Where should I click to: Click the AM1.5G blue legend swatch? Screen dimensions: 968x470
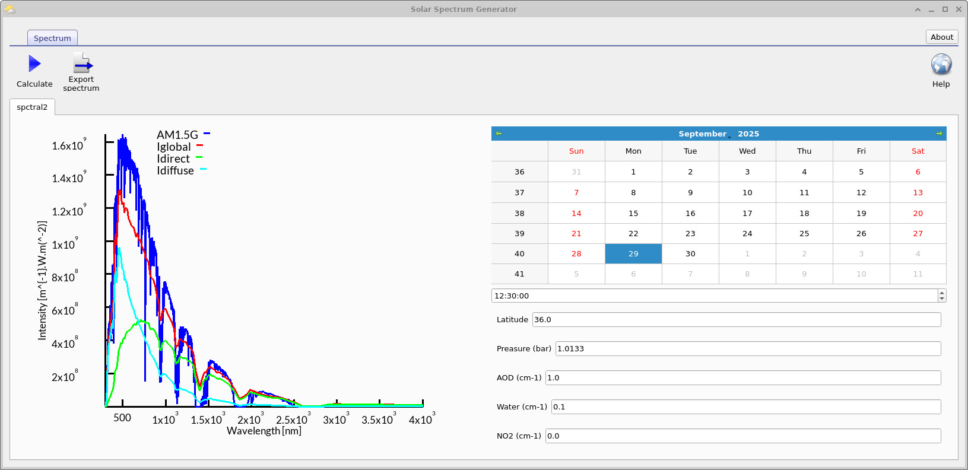(207, 134)
